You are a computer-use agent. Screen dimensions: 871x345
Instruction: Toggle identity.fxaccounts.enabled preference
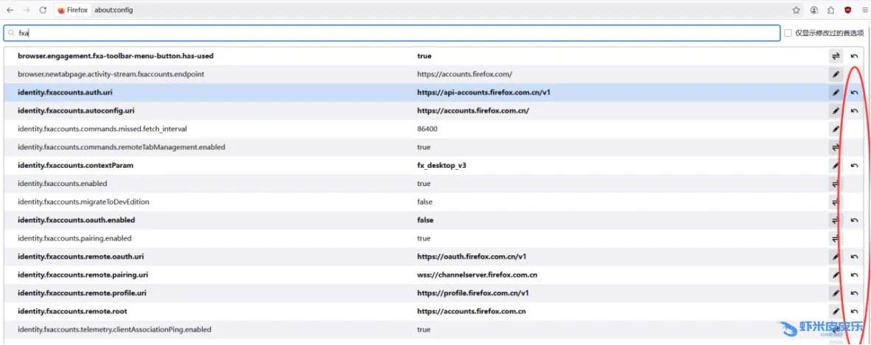[836, 184]
